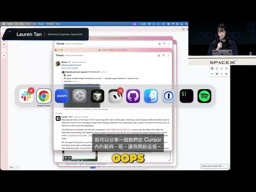Select the second circle style option
This screenshot has height=192, width=256.
click(x=217, y=68)
